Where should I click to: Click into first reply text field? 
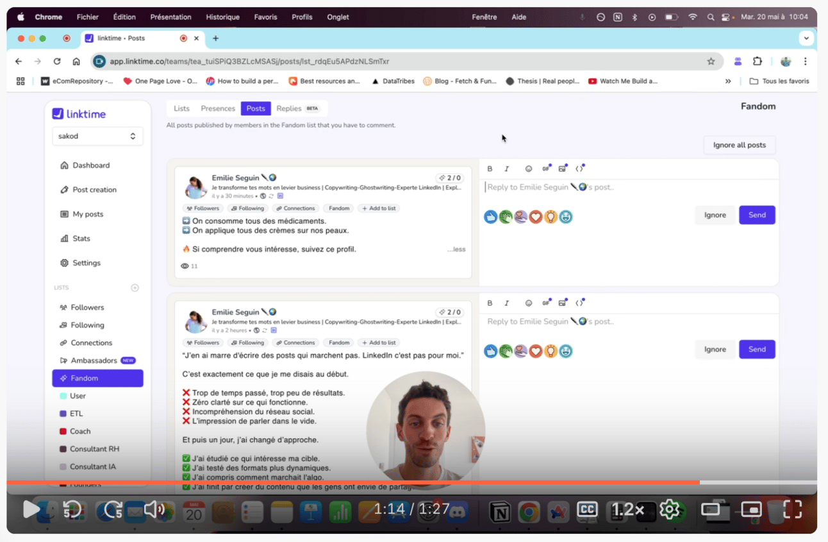(629, 187)
